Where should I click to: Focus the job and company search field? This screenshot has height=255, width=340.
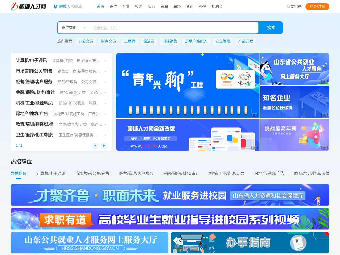(174, 28)
